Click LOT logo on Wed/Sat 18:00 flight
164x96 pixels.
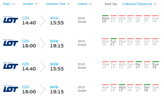[11, 89]
